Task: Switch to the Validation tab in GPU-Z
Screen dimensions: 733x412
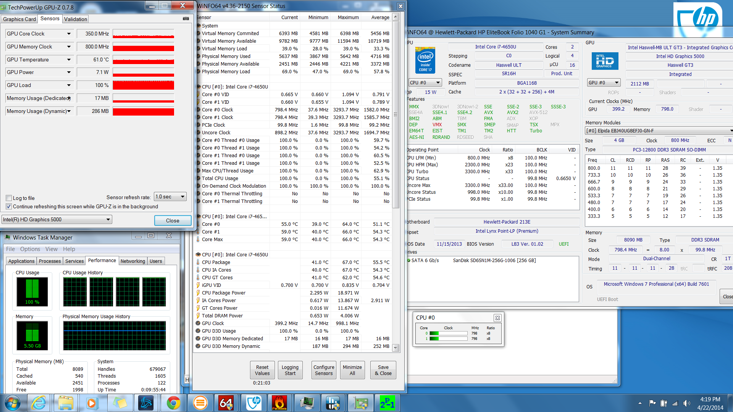Action: [x=75, y=19]
